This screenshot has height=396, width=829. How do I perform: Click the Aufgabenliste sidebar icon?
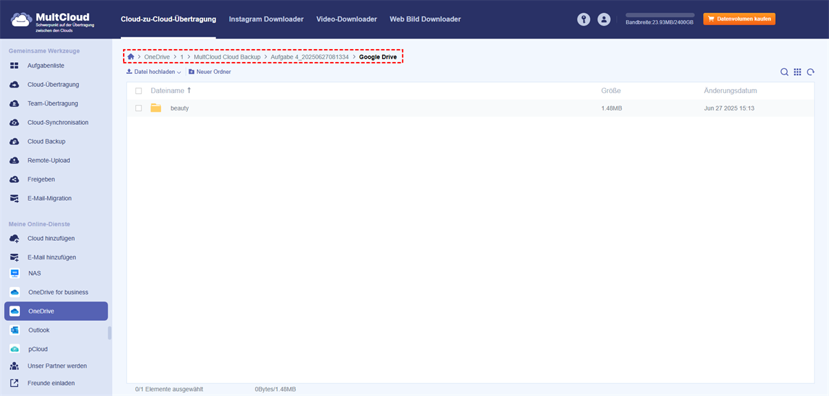pos(14,66)
